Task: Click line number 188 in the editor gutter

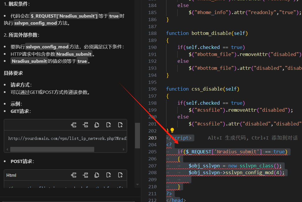Action: pyautogui.click(x=152, y=33)
